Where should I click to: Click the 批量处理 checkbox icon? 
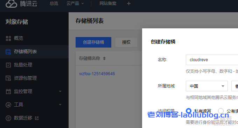click(x=8, y=65)
